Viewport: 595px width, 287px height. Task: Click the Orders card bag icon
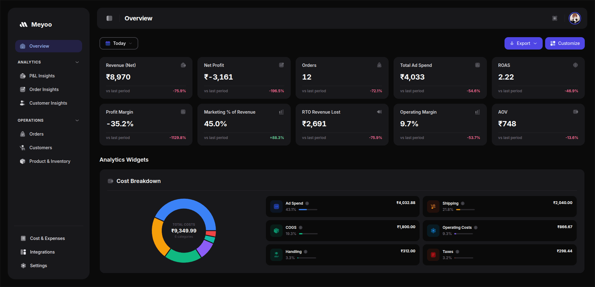coord(379,65)
